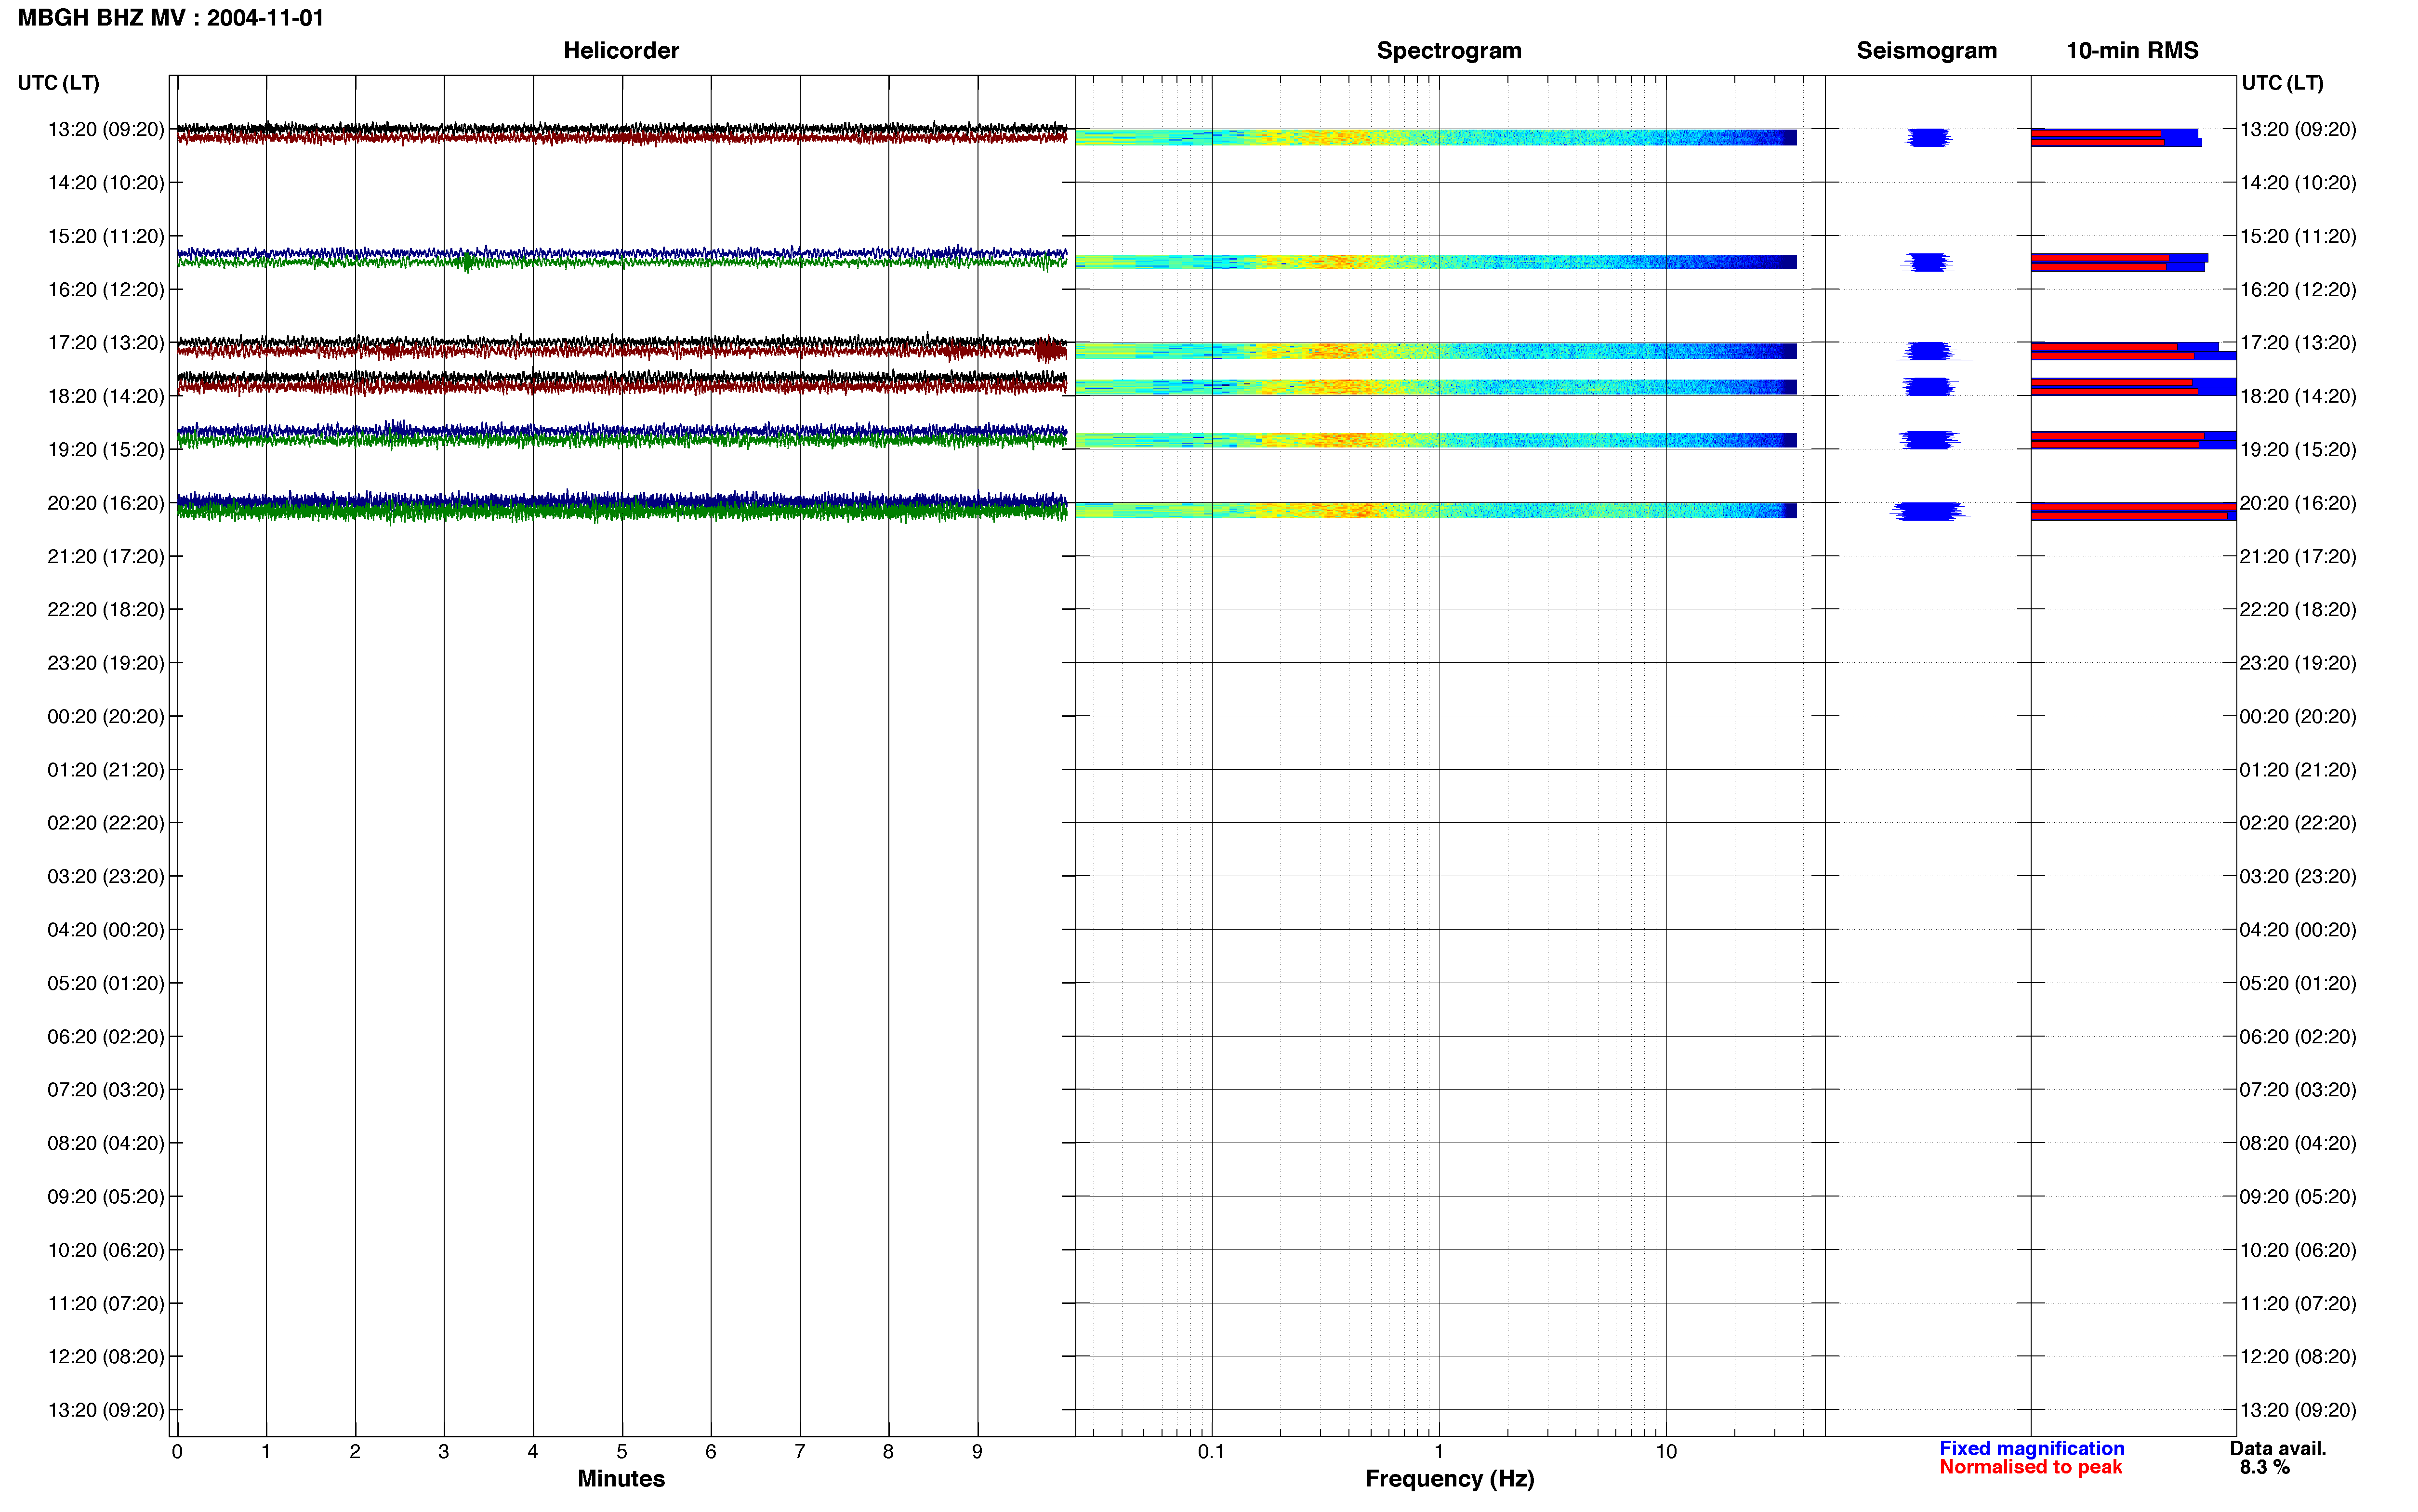Click the 'Seismogram' panel heading

1926,51
